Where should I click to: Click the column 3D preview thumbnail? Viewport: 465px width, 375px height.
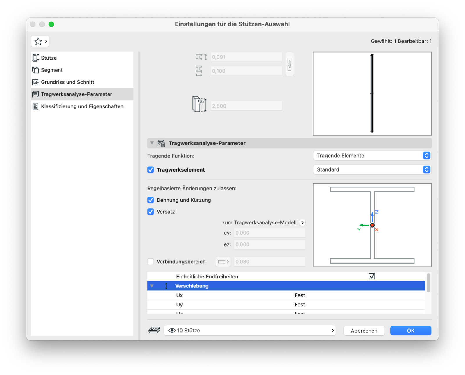(x=372, y=94)
